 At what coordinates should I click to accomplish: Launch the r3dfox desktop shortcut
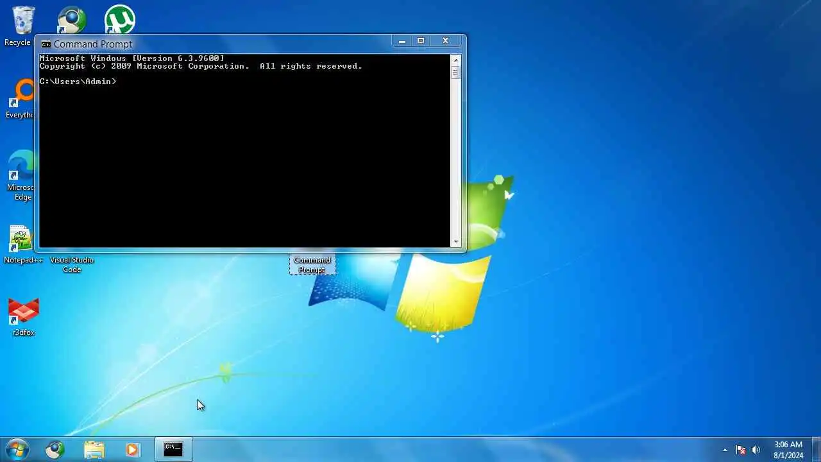point(24,316)
